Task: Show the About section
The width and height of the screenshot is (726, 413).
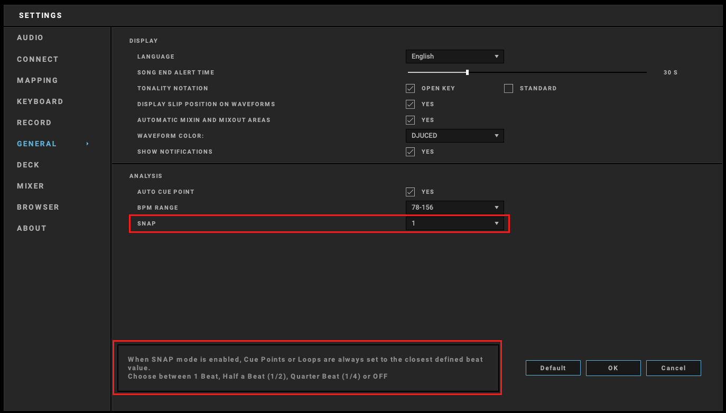Action: [x=32, y=228]
